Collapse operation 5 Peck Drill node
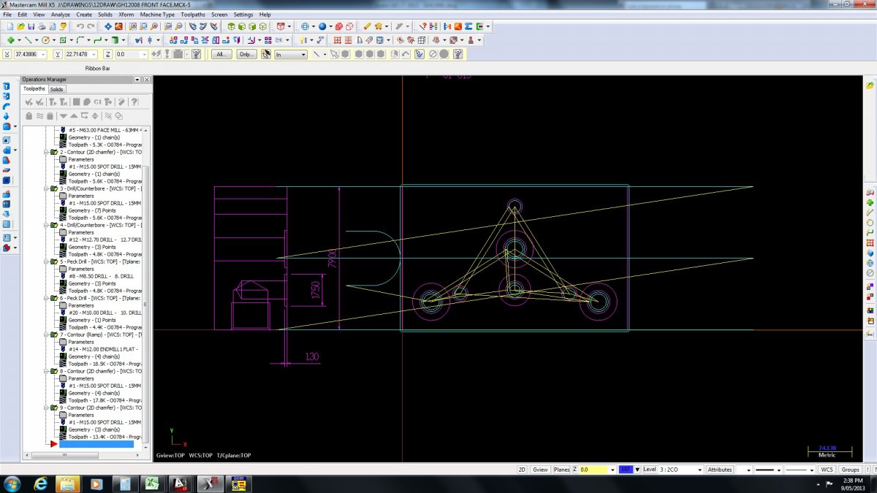 tap(45, 261)
